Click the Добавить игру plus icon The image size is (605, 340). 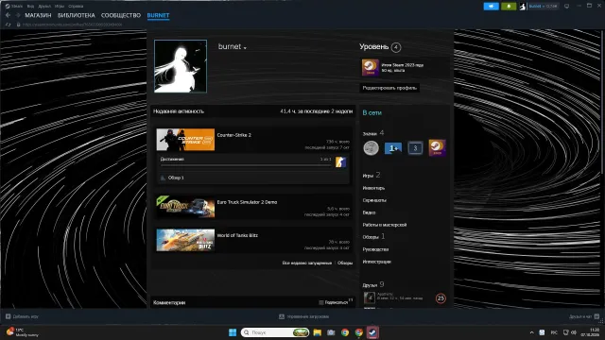pyautogui.click(x=9, y=316)
